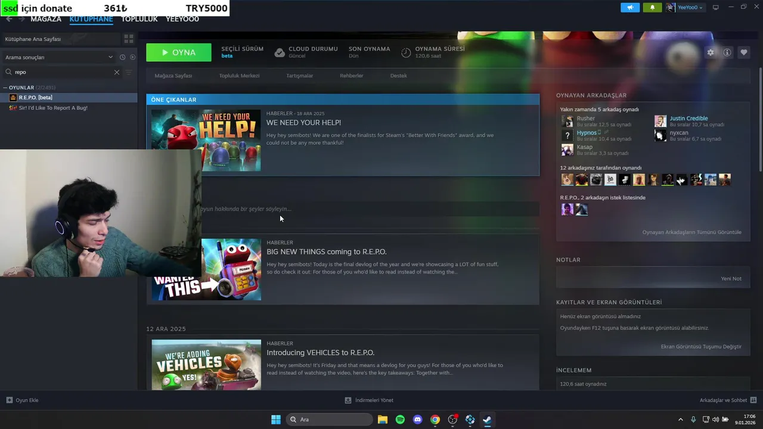Open File Explorer from the taskbar
763x429 pixels.
coord(383,419)
